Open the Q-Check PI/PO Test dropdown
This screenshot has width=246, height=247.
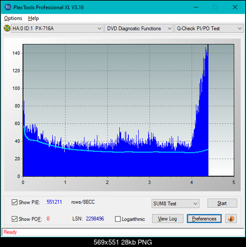209,28
